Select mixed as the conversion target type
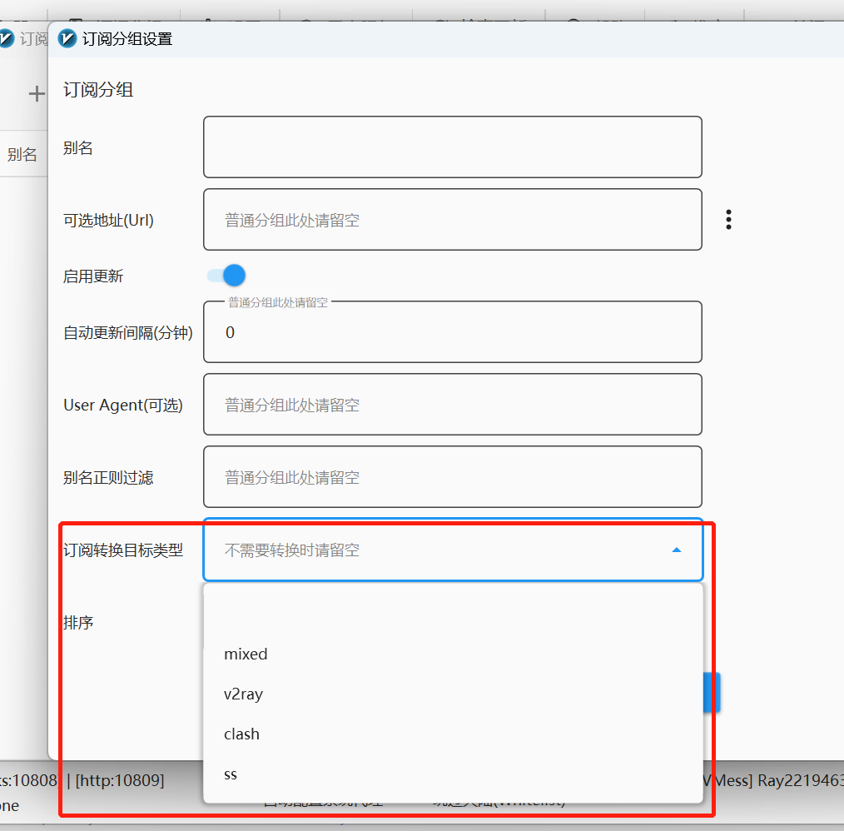Screen dimensions: 844x831 pos(246,654)
